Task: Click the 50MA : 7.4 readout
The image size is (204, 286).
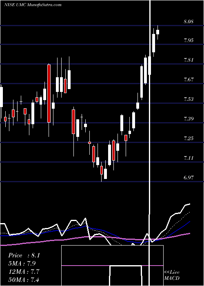Action: pyautogui.click(x=24, y=279)
